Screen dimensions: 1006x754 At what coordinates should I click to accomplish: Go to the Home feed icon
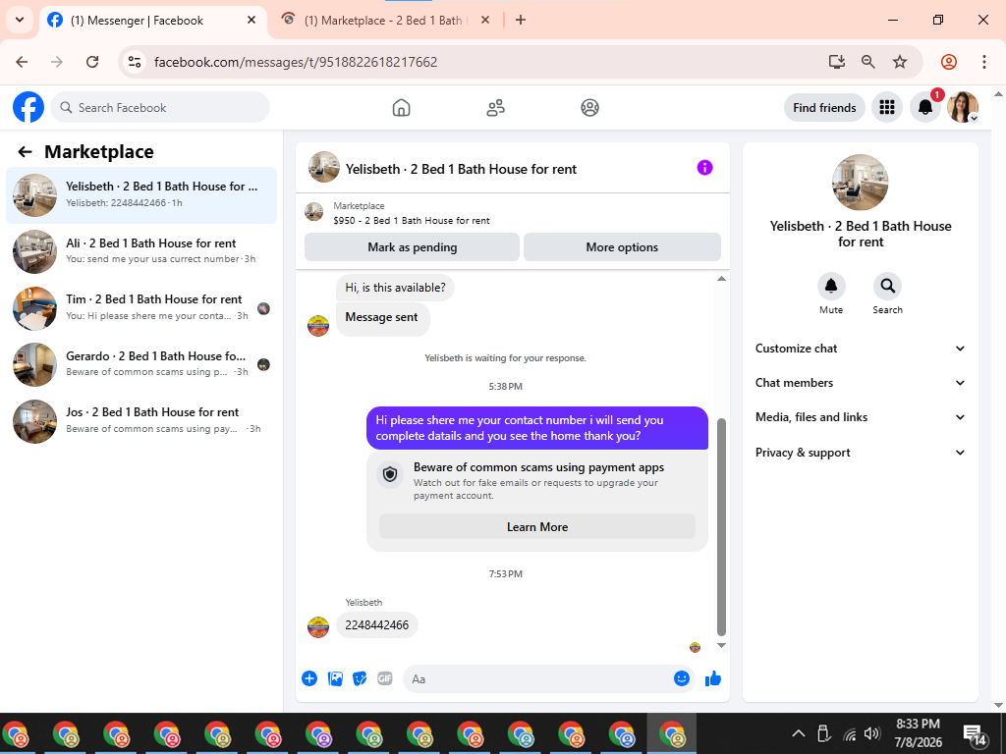pyautogui.click(x=401, y=108)
